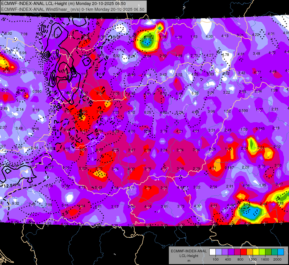Click the wind shear value '4.30'
Image resolution: width=289 pixels, height=265 pixels.
209,37
